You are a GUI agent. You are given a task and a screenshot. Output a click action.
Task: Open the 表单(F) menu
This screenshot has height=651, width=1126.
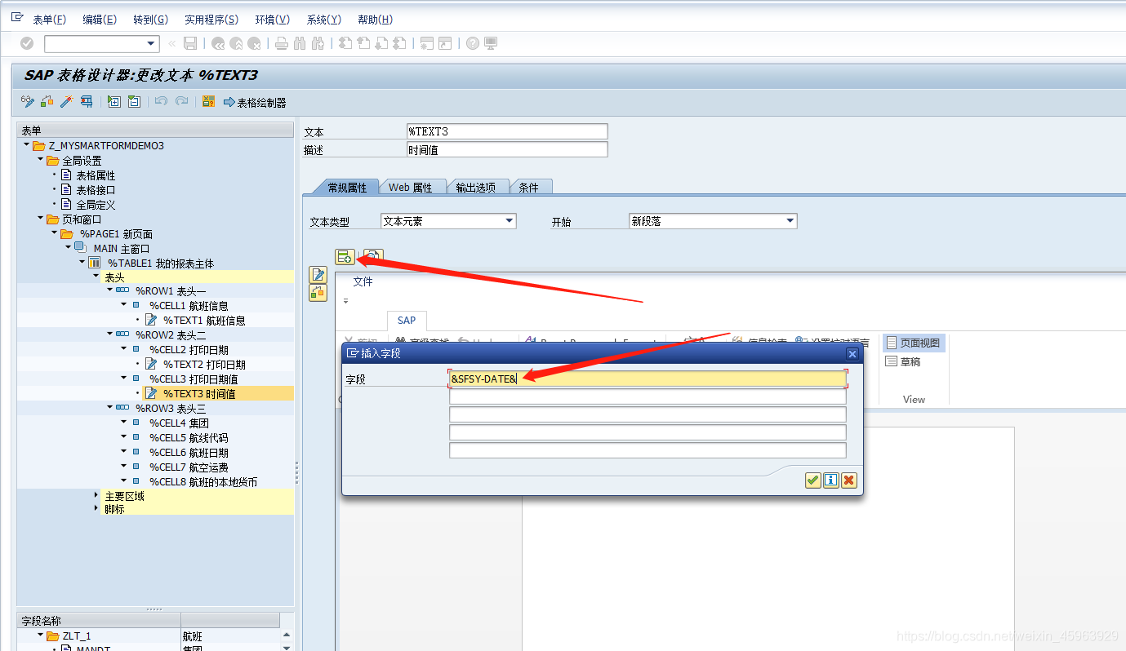(49, 20)
